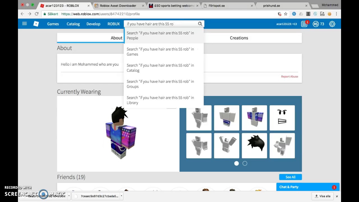
Task: Select the galaxy shirt item thumbnail
Action: [x=254, y=118]
